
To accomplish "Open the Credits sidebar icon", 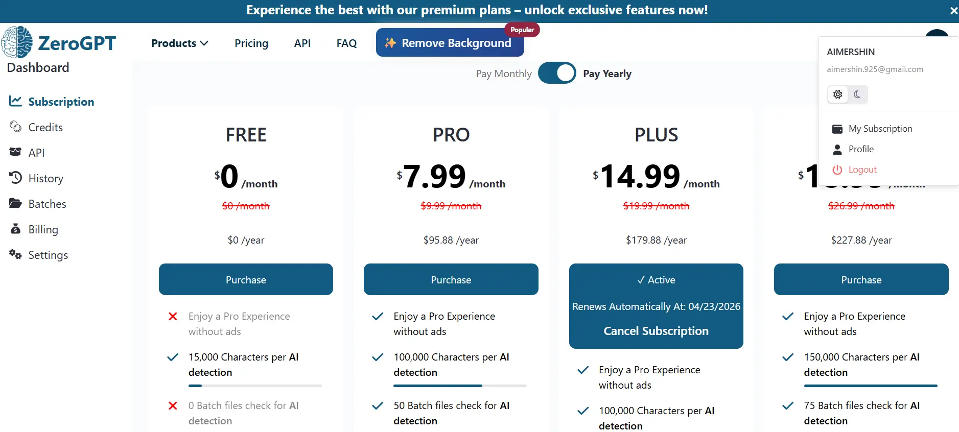I will click(15, 127).
